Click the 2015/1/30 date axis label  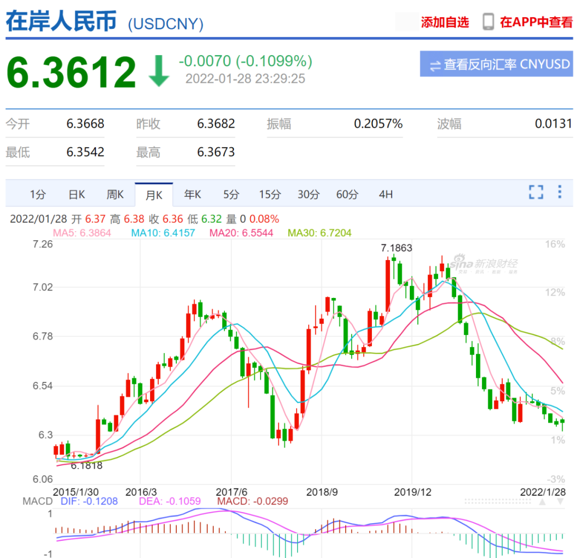[75, 492]
